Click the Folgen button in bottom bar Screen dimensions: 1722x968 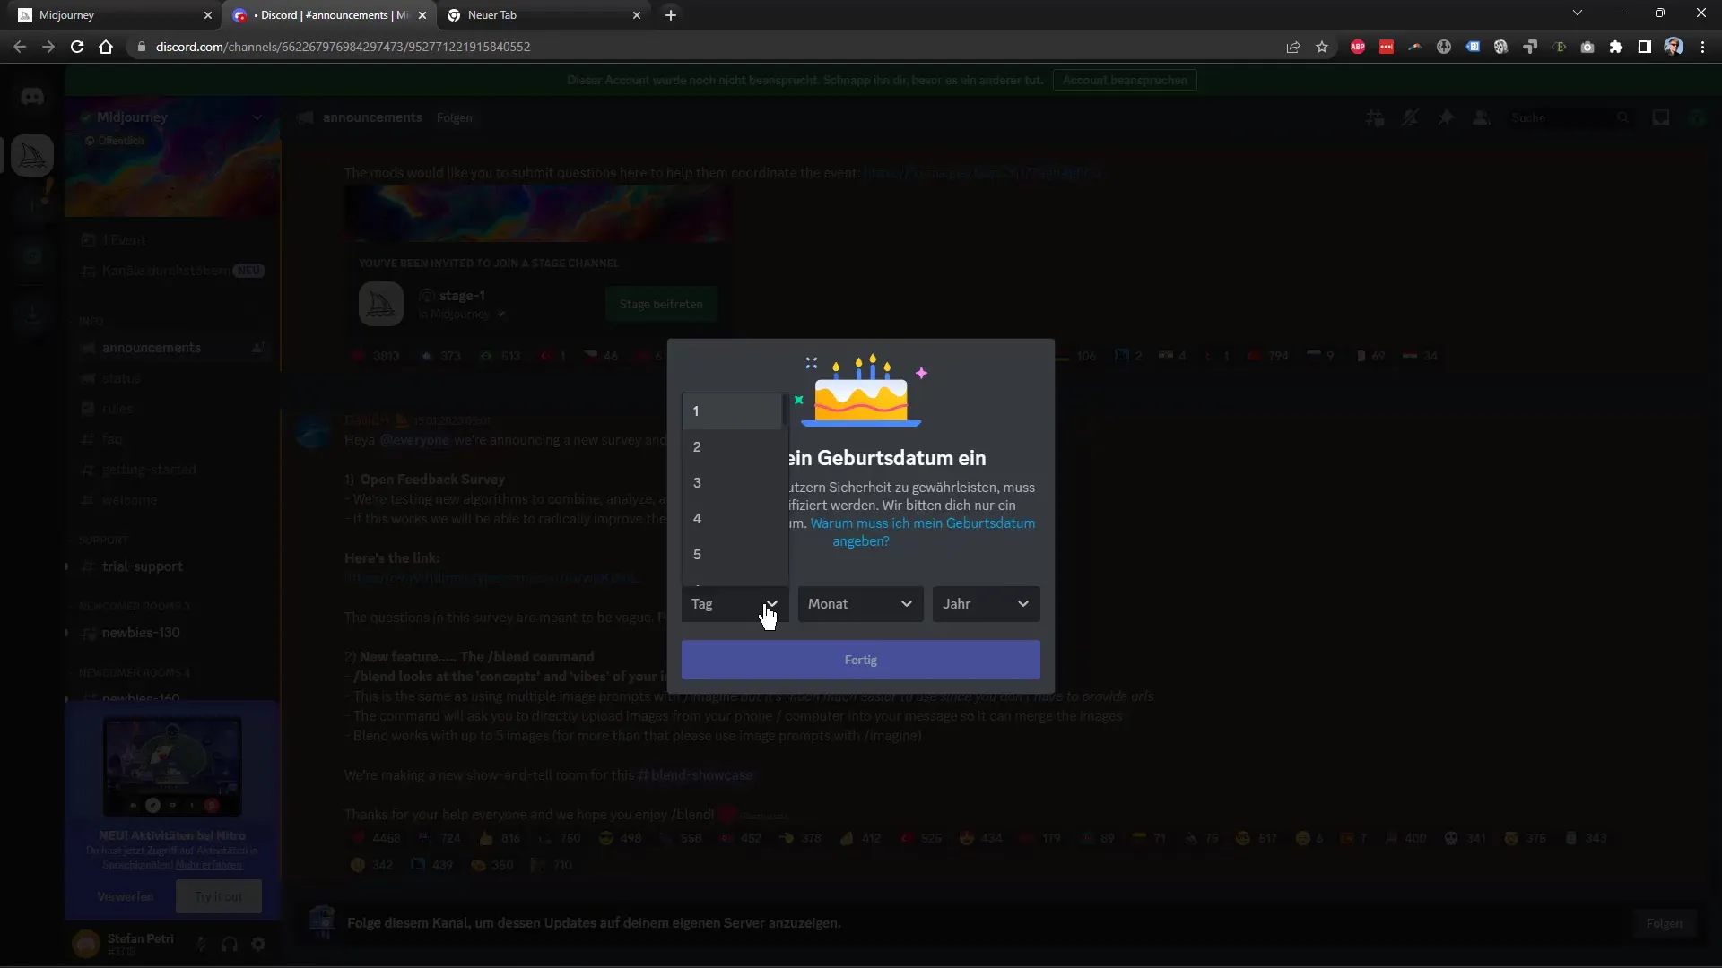pos(1664,923)
